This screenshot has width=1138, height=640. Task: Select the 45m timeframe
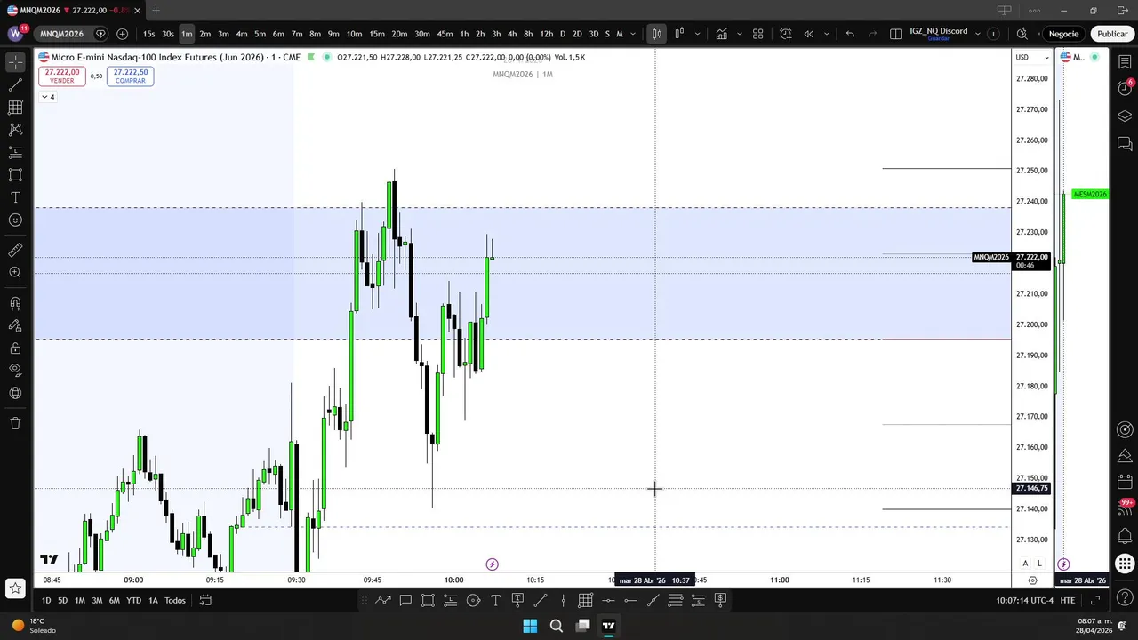[x=445, y=34]
